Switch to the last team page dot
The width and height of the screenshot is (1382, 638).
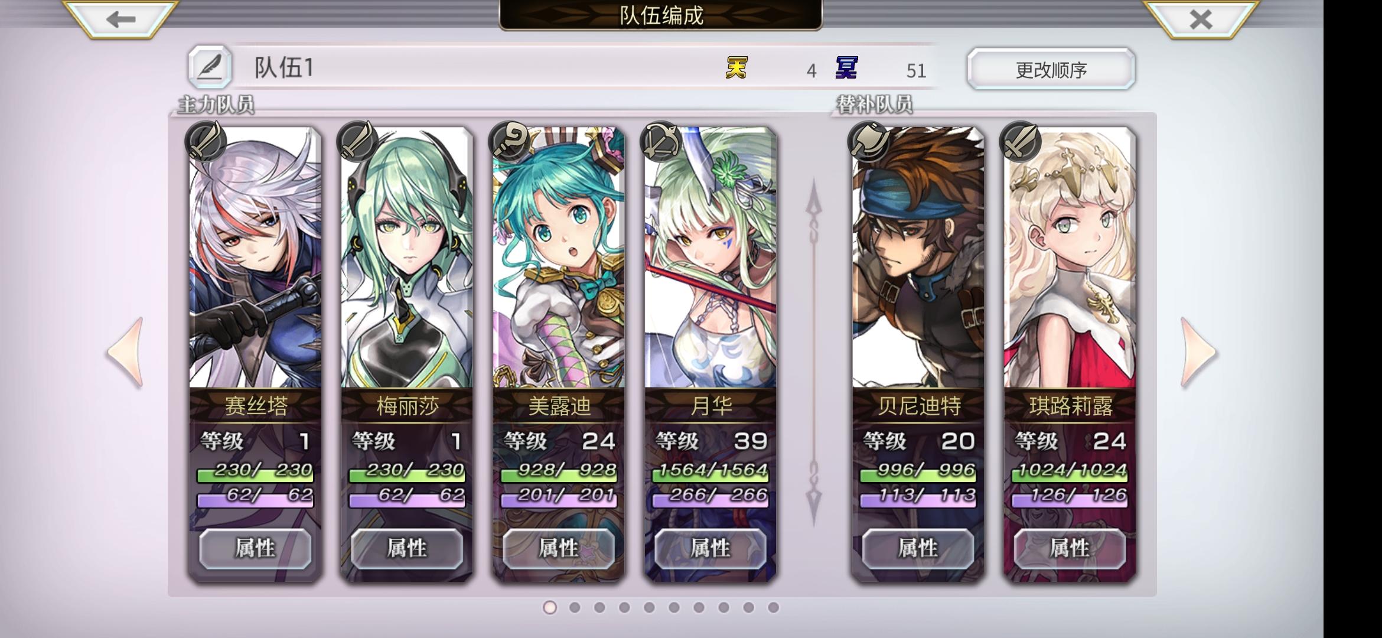[773, 607]
